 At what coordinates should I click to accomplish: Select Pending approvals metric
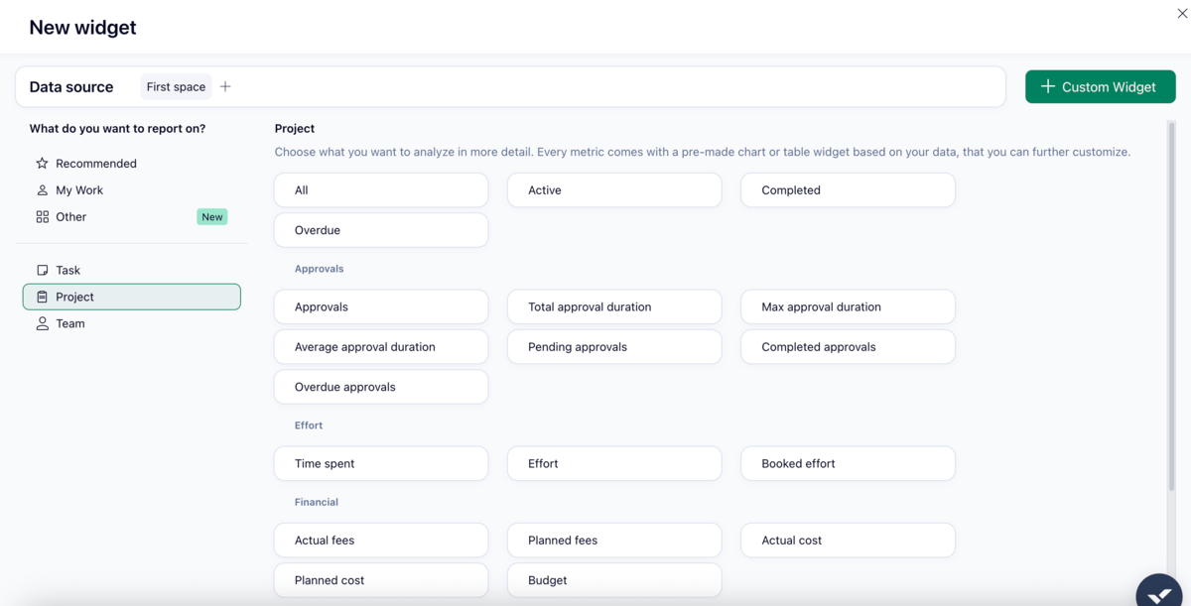[x=613, y=346]
